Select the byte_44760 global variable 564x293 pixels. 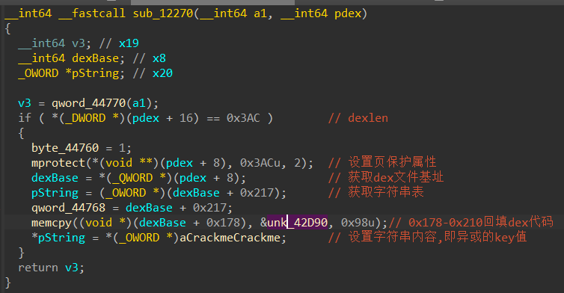65,148
